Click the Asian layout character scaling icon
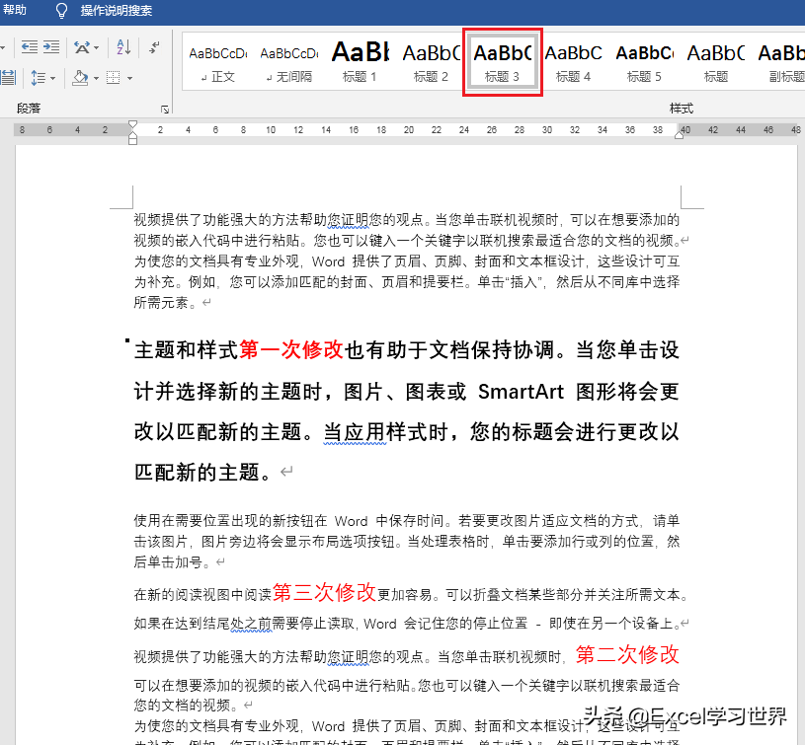The width and height of the screenshot is (805, 745). point(81,47)
